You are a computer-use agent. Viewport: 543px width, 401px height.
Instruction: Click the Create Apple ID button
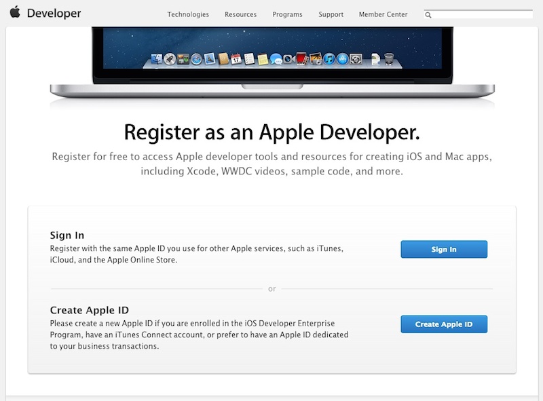(445, 324)
